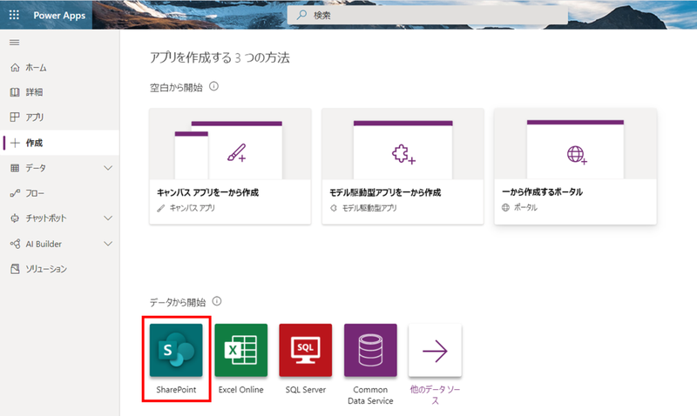Viewport: 697px width, 416px height.
Task: Open other data sources arrow tile
Action: coord(435,350)
